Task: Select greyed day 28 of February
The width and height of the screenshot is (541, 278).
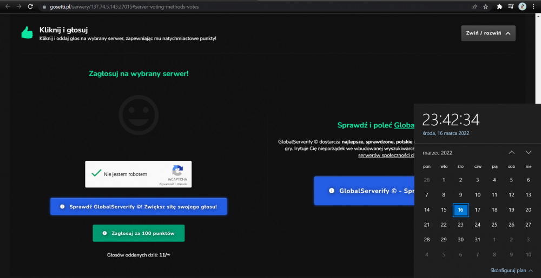Action: pyautogui.click(x=427, y=180)
